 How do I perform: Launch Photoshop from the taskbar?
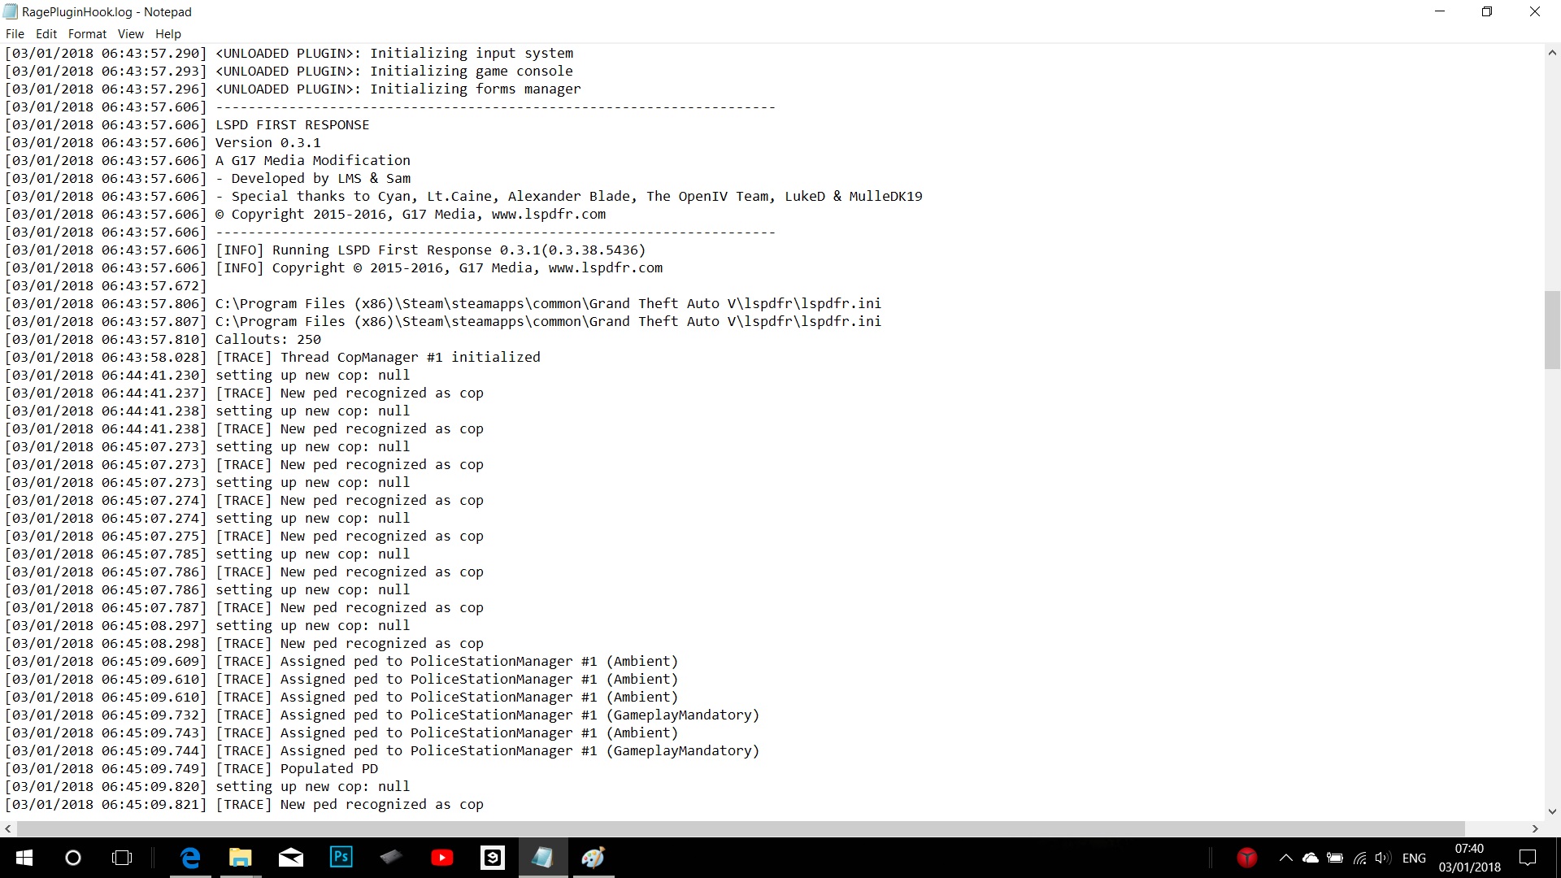point(341,858)
